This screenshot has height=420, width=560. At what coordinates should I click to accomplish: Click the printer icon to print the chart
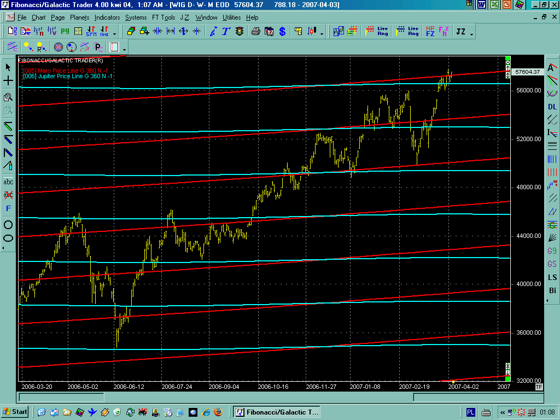pos(255,32)
